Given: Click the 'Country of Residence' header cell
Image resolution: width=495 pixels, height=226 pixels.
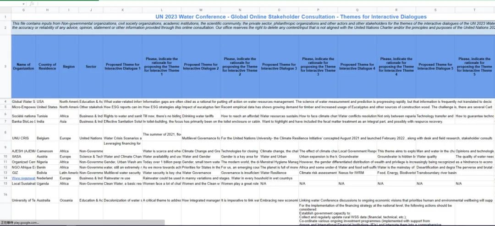Looking at the screenshot, I should pyautogui.click(x=47, y=67).
